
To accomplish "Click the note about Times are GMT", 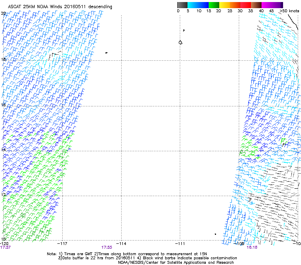I will click(127, 254).
